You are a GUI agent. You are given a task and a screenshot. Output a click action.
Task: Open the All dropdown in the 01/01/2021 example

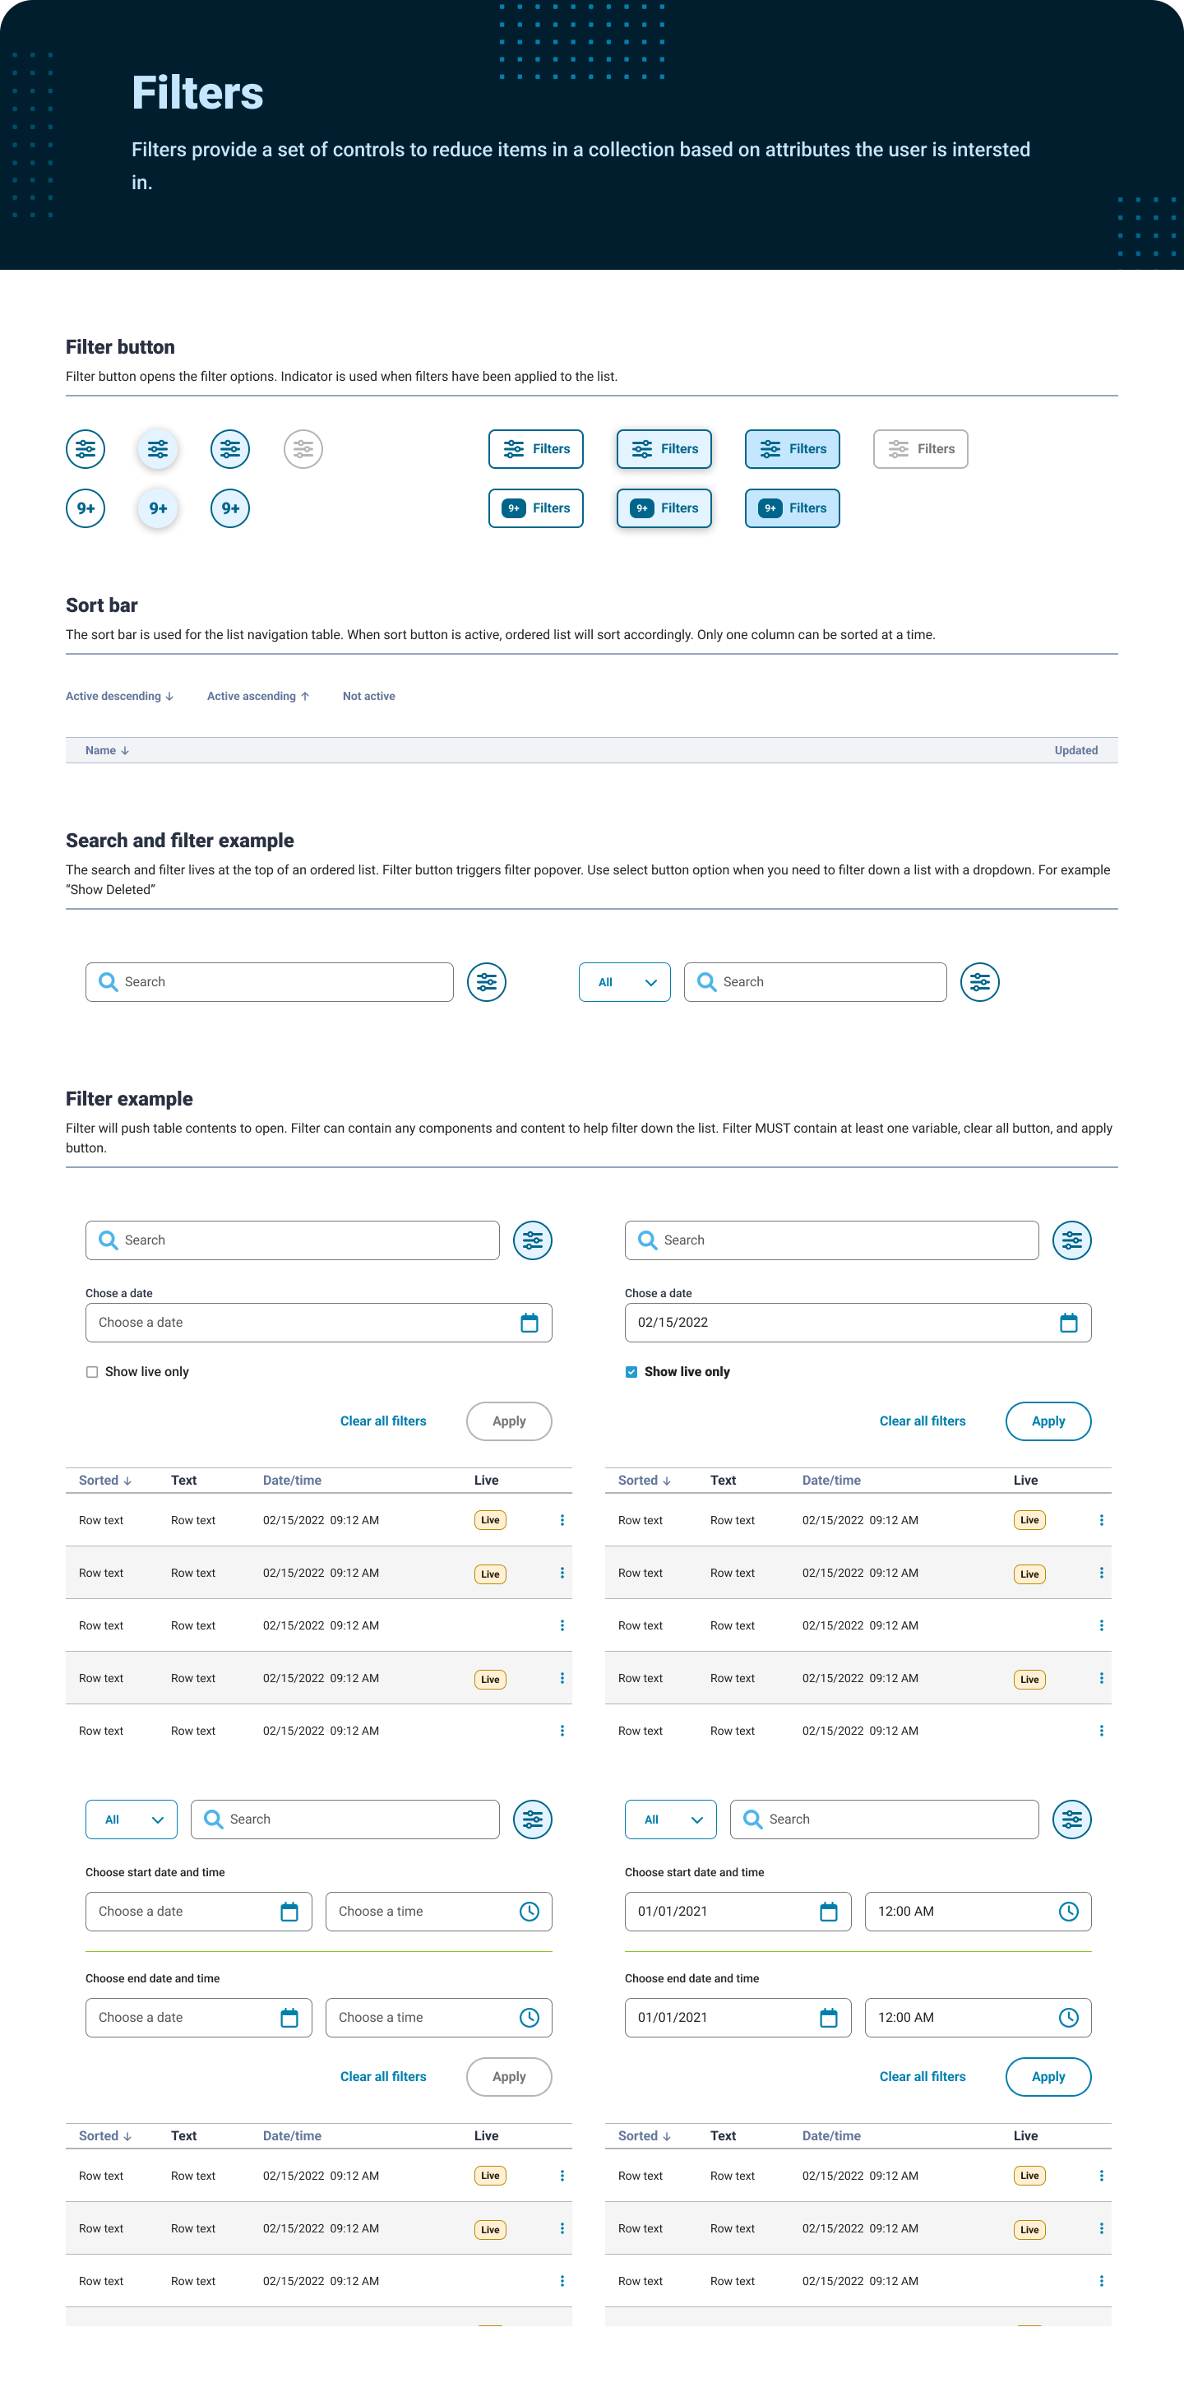[x=671, y=1820]
